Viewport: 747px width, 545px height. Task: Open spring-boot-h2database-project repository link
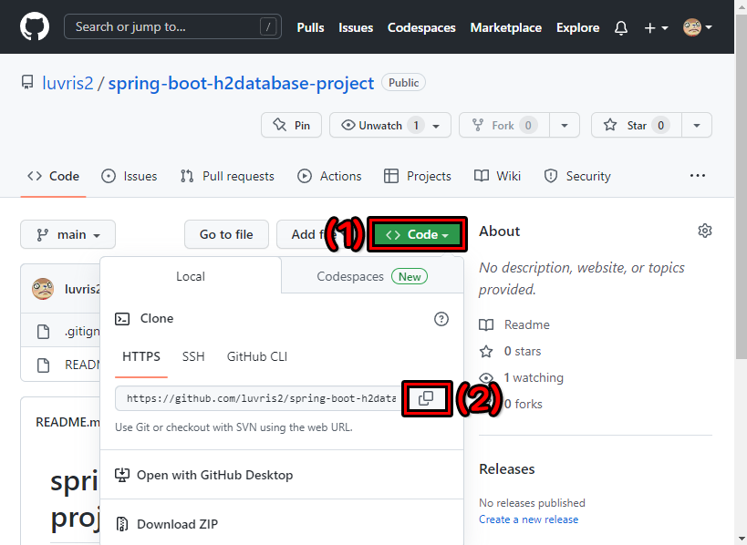click(x=241, y=83)
